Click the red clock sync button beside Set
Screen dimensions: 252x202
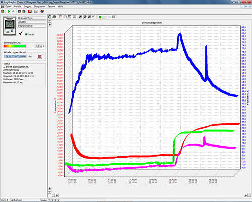(x=40, y=56)
